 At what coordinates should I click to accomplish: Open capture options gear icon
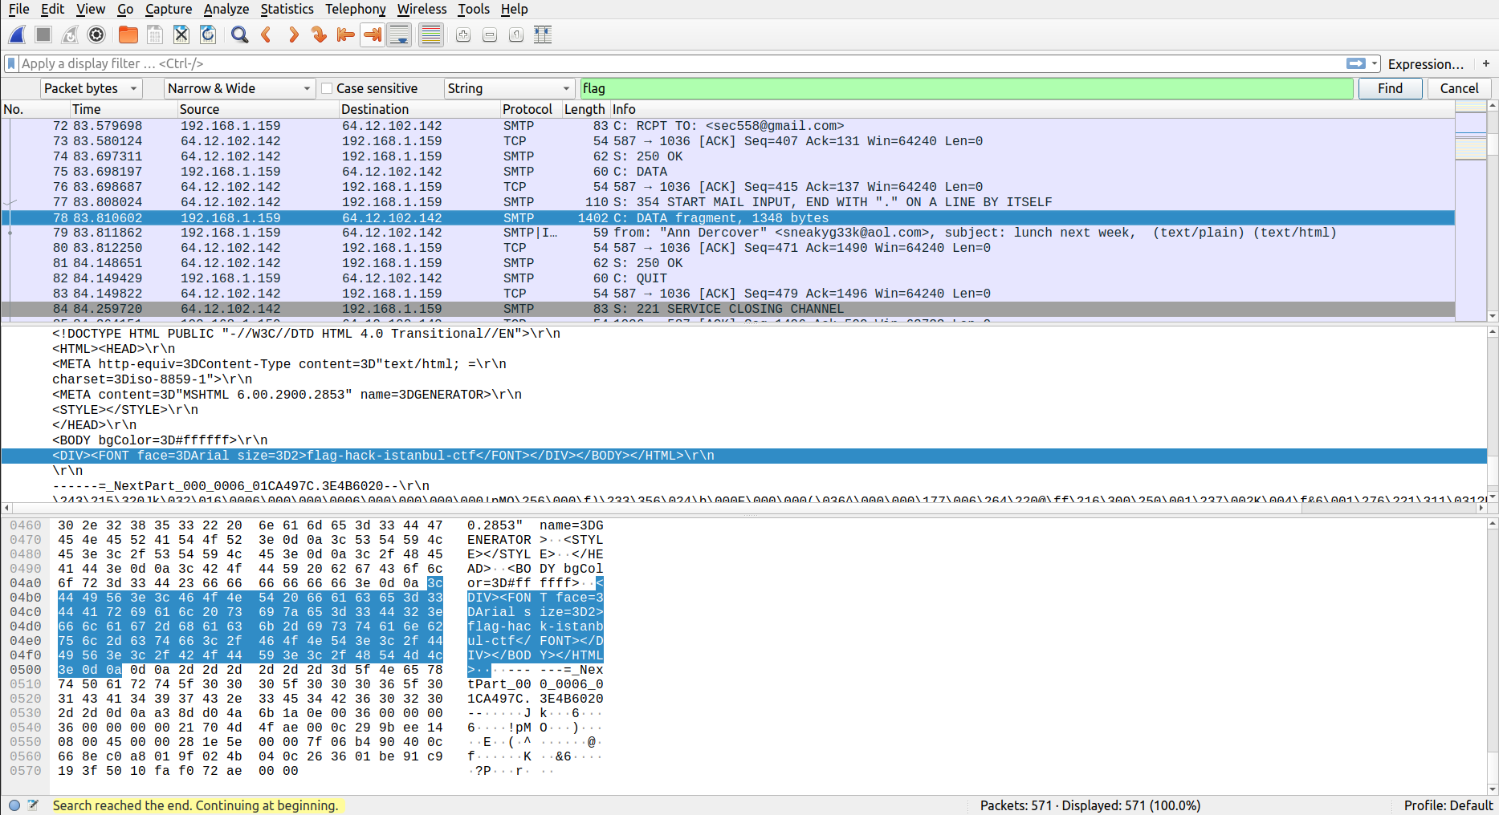(x=96, y=34)
